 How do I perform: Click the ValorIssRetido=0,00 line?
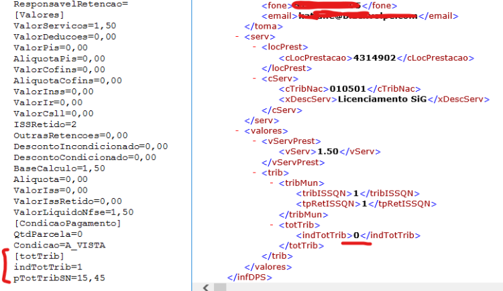click(x=68, y=201)
